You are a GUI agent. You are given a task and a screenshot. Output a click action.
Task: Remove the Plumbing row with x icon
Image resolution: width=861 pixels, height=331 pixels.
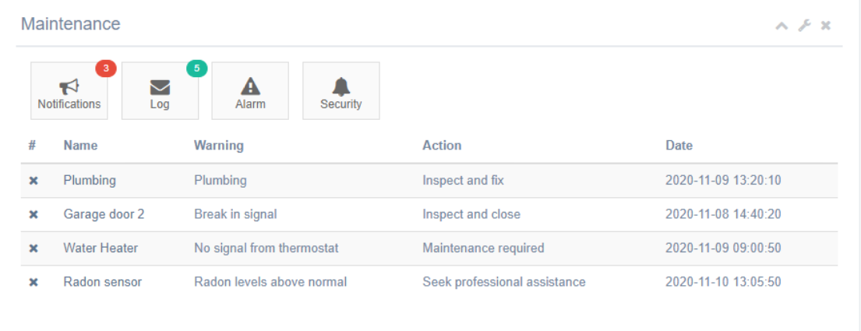tap(34, 181)
